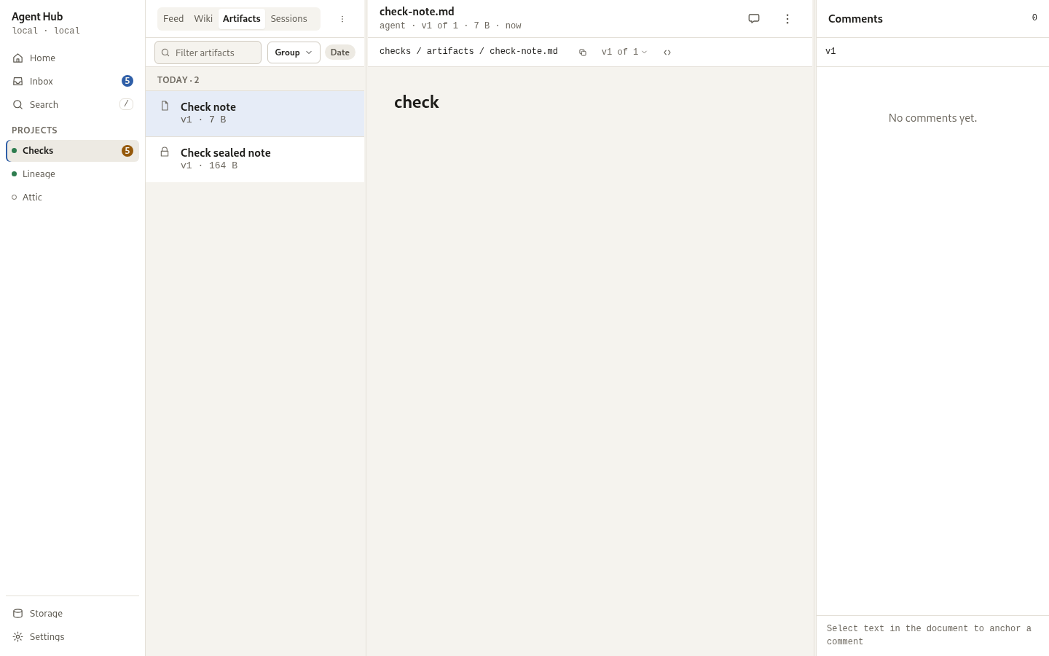Open the Sessions tab
Image resolution: width=1049 pixels, height=656 pixels.
[x=289, y=19]
